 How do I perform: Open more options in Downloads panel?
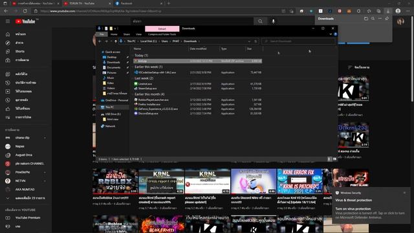(380, 19)
